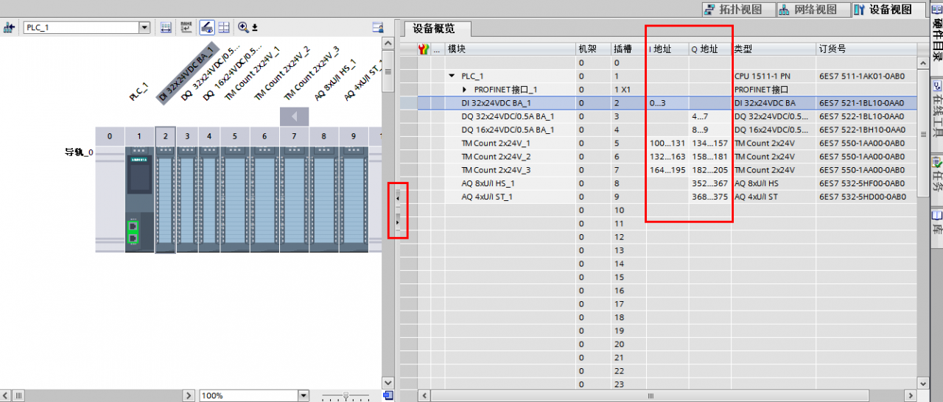
Task: Click the show address labels toolbar icon
Action: tap(166, 27)
